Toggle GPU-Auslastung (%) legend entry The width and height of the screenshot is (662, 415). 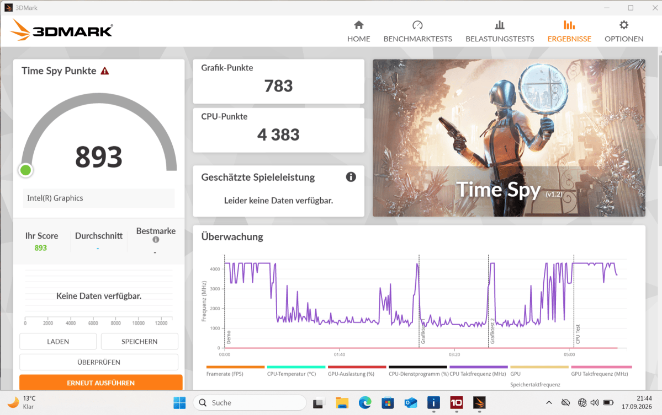(357, 371)
